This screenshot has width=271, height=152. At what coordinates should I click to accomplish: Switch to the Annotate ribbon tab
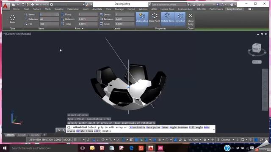[97, 9]
